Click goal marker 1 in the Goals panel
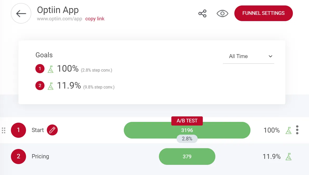309x175 pixels. (x=40, y=68)
